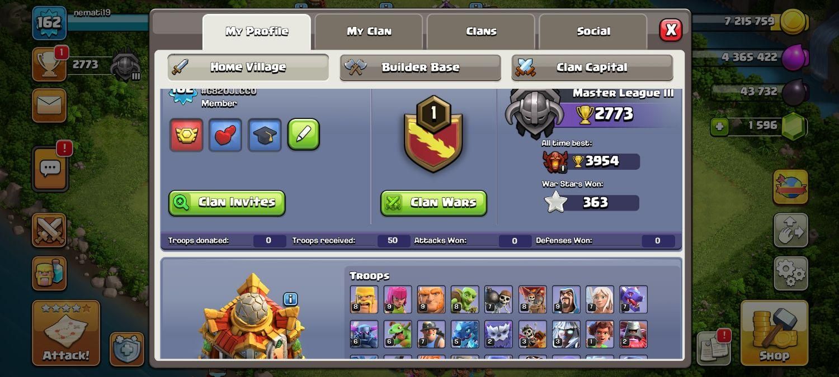Tap the Barbarian troop thumbnail
Screen dimensions: 839x377
pyautogui.click(x=364, y=299)
